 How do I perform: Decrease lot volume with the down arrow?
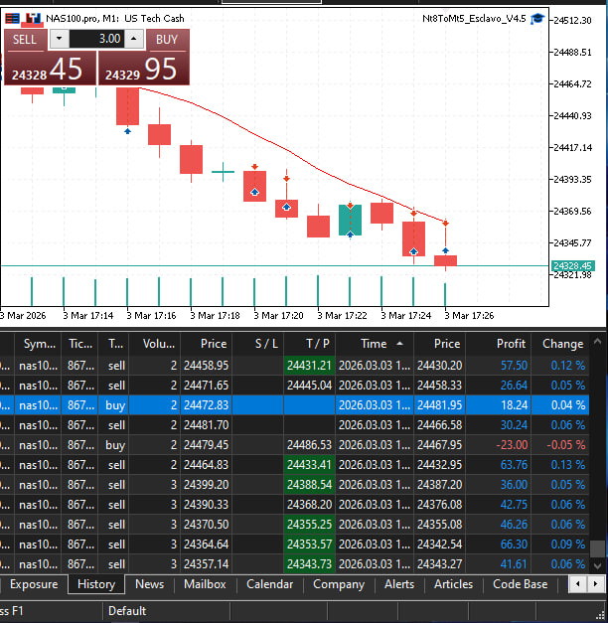point(59,39)
